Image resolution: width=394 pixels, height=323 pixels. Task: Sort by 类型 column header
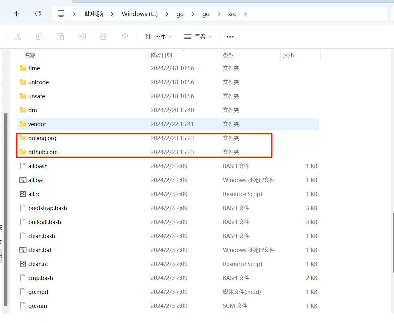point(228,55)
